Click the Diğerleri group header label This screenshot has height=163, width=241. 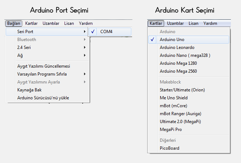(x=168, y=140)
